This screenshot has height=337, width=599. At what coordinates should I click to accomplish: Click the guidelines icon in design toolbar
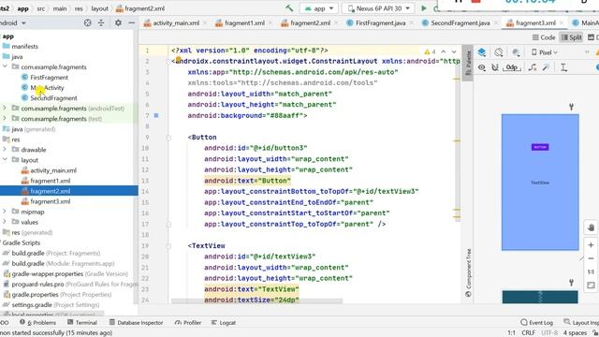pos(563,67)
